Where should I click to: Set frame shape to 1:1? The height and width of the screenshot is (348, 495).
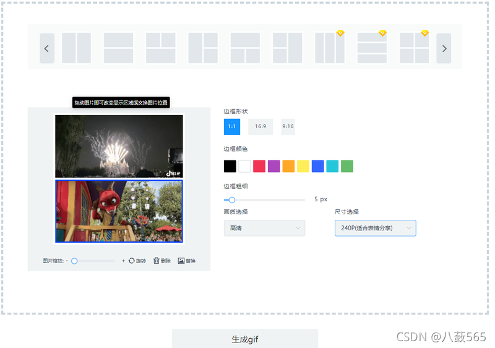(231, 127)
